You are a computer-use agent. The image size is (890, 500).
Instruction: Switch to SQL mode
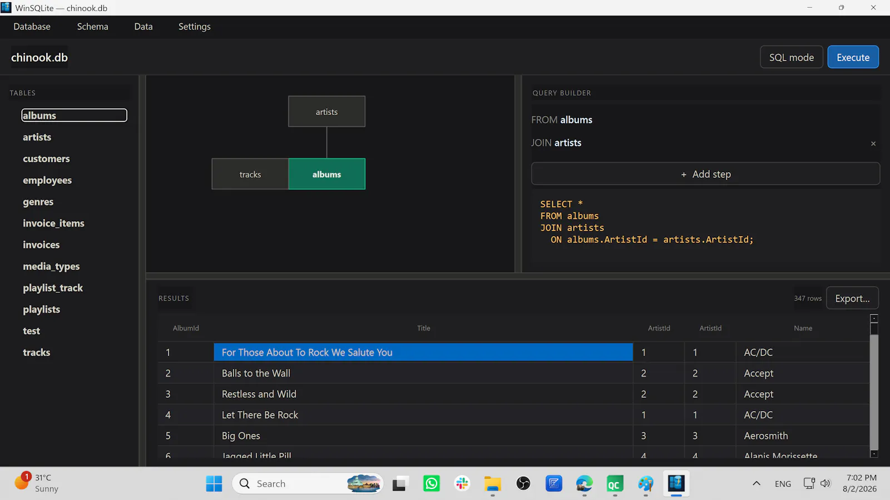(791, 57)
